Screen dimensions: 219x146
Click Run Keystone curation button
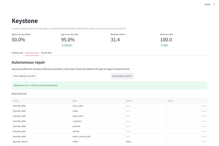coord(122,76)
